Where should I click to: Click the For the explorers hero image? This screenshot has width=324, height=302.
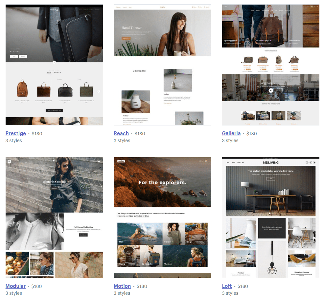click(162, 190)
